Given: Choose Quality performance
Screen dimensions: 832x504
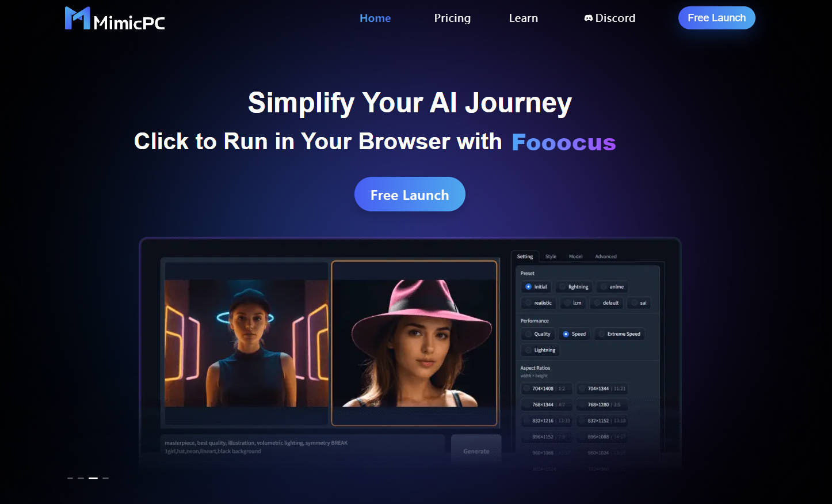Looking at the screenshot, I should tap(538, 334).
